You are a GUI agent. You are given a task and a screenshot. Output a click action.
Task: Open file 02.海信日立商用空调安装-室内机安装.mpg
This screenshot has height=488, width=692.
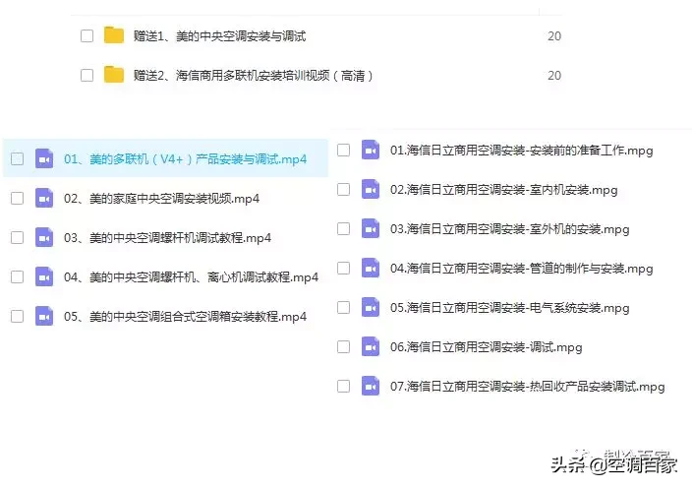(503, 190)
